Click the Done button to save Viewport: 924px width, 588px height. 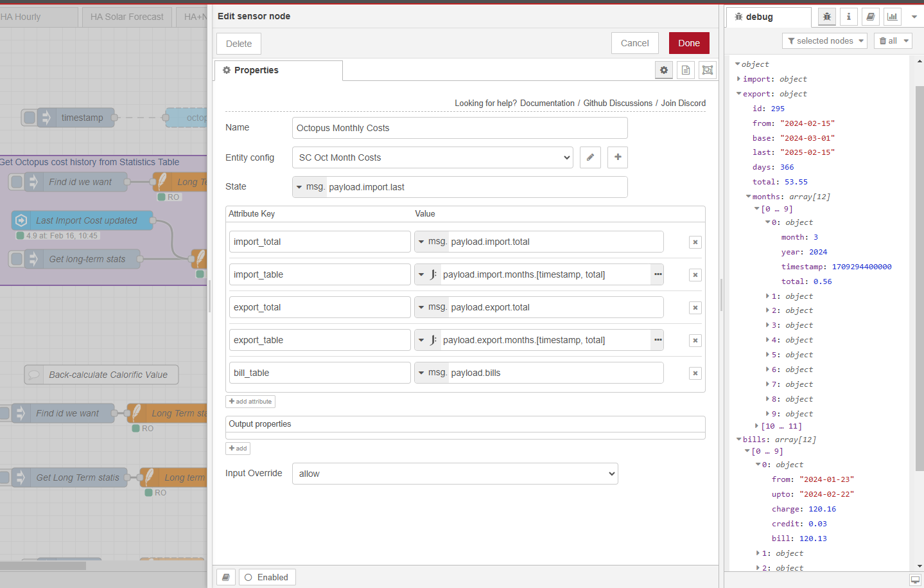click(689, 43)
